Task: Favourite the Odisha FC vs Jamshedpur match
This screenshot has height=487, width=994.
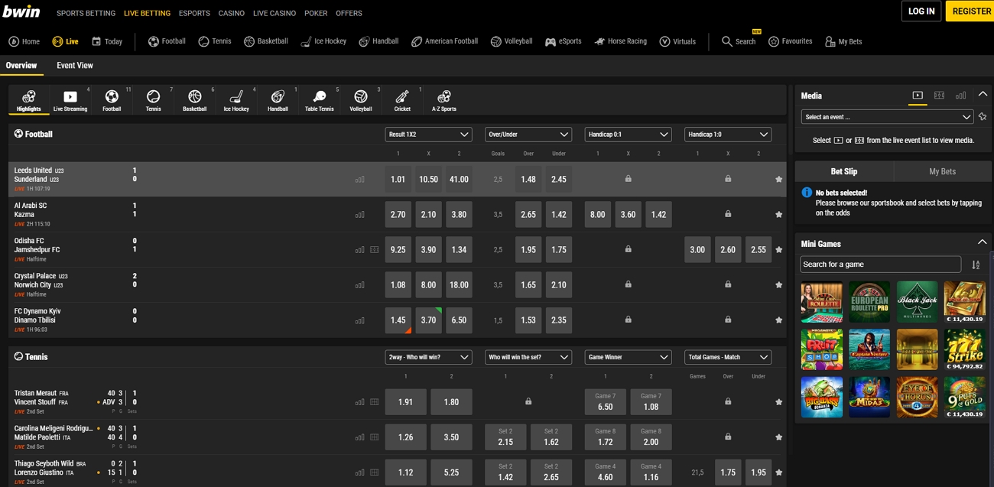Action: (x=778, y=250)
